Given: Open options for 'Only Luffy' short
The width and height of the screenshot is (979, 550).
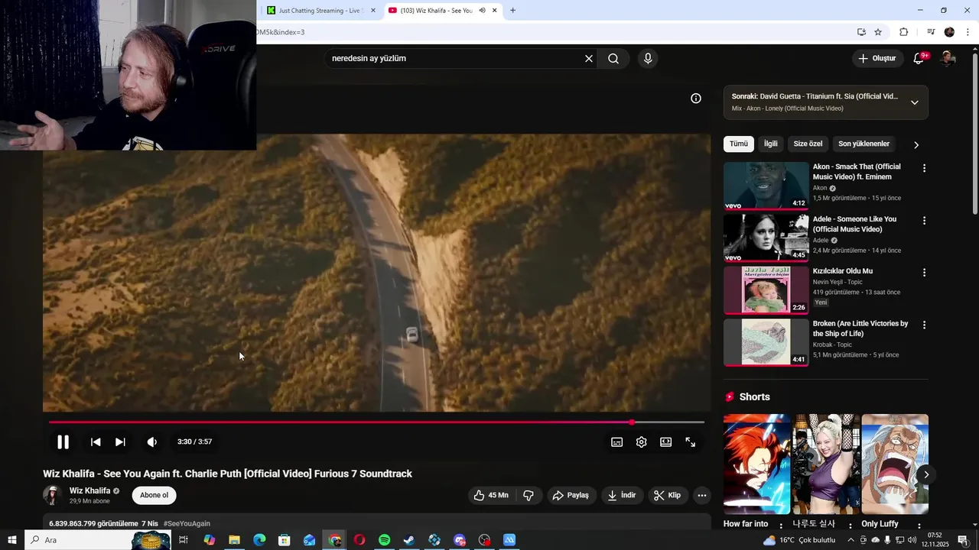Looking at the screenshot, I should (x=919, y=526).
